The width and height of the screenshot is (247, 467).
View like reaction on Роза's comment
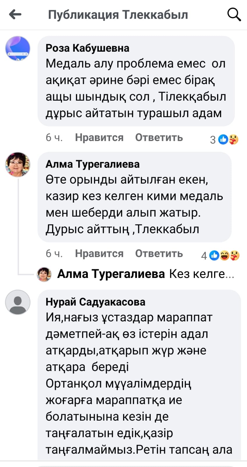tap(223, 140)
